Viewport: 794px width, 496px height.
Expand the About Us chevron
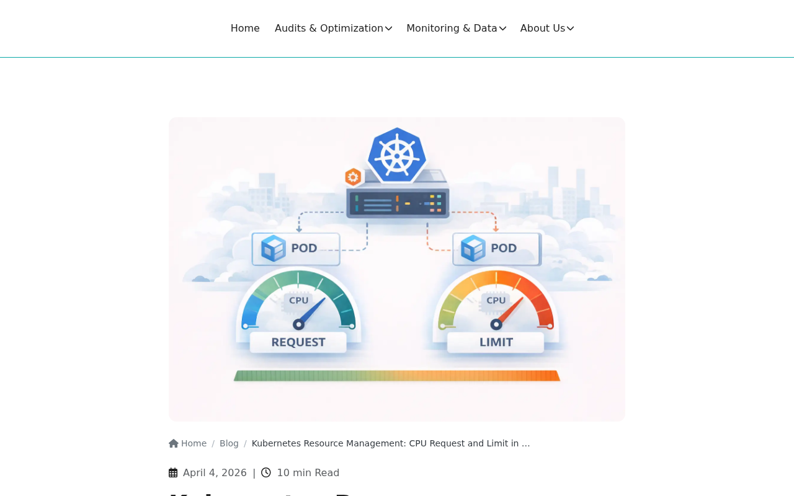(570, 29)
